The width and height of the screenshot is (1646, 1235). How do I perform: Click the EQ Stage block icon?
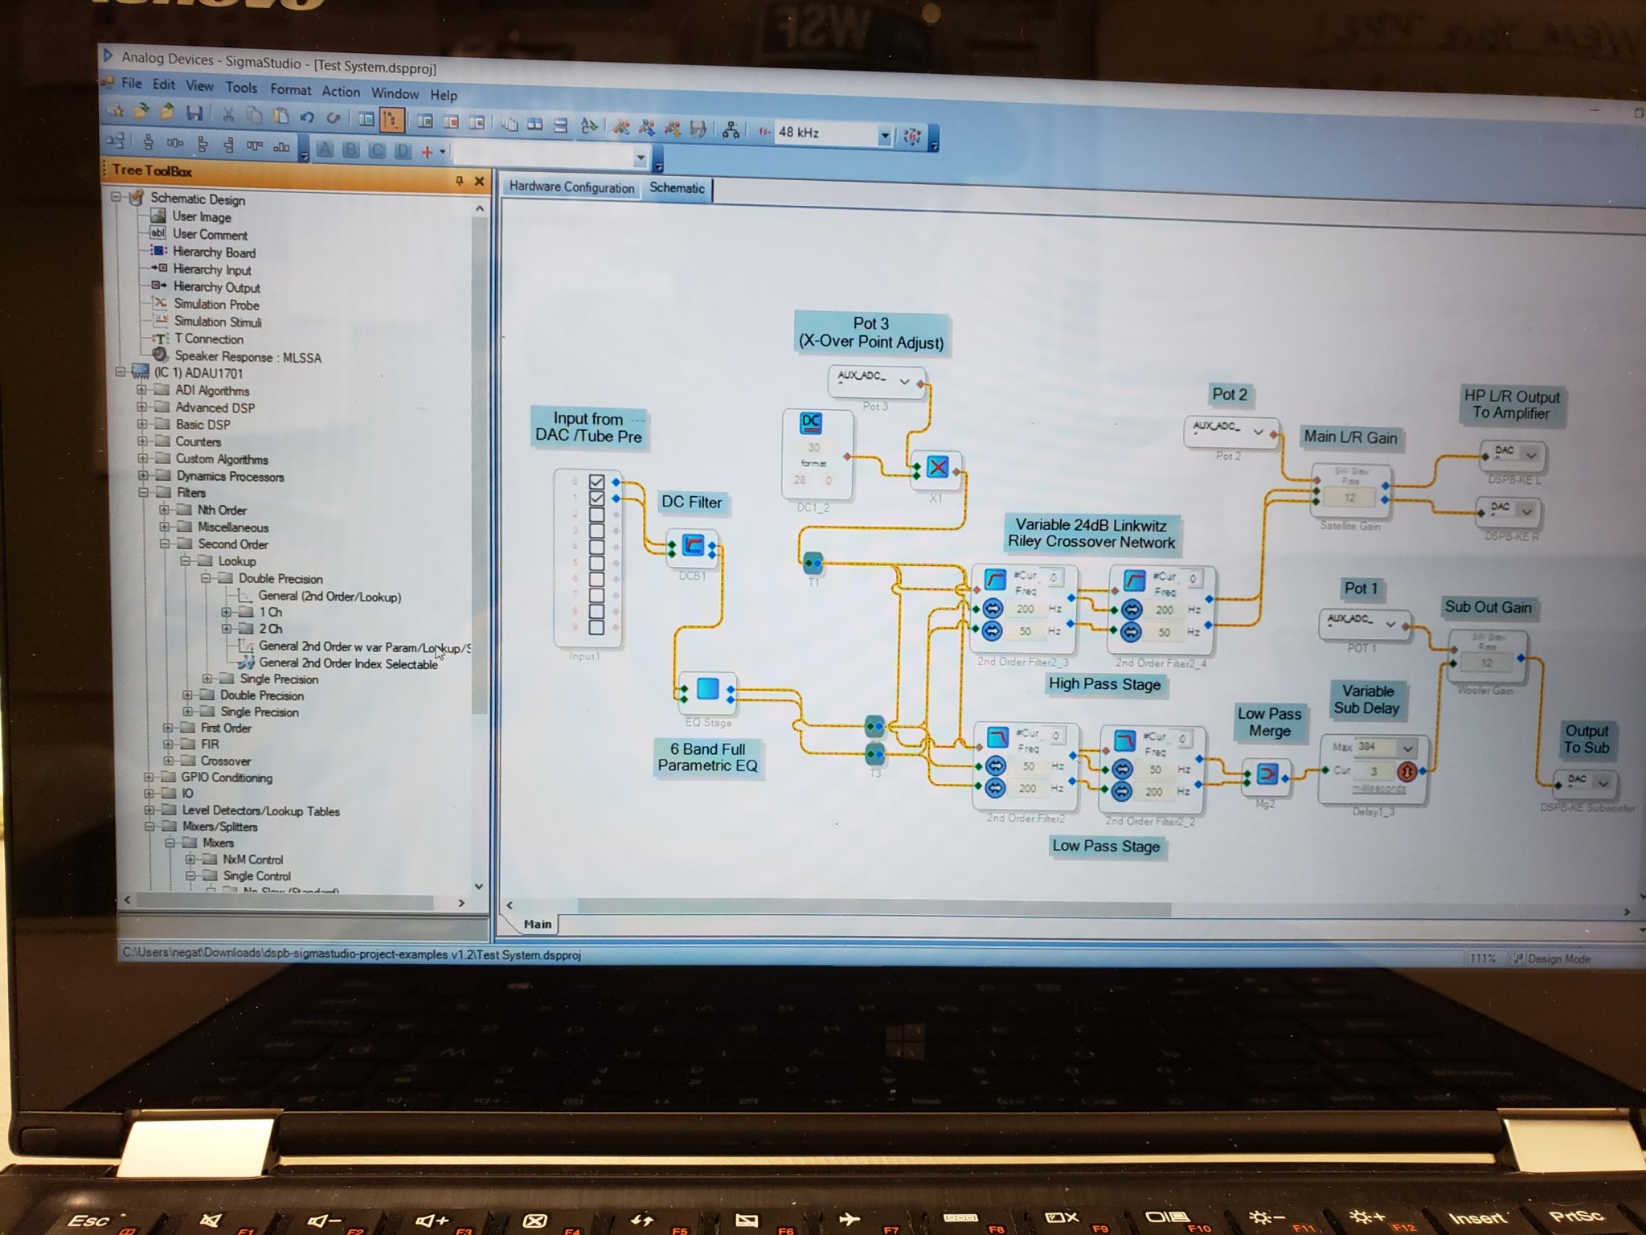(x=707, y=689)
